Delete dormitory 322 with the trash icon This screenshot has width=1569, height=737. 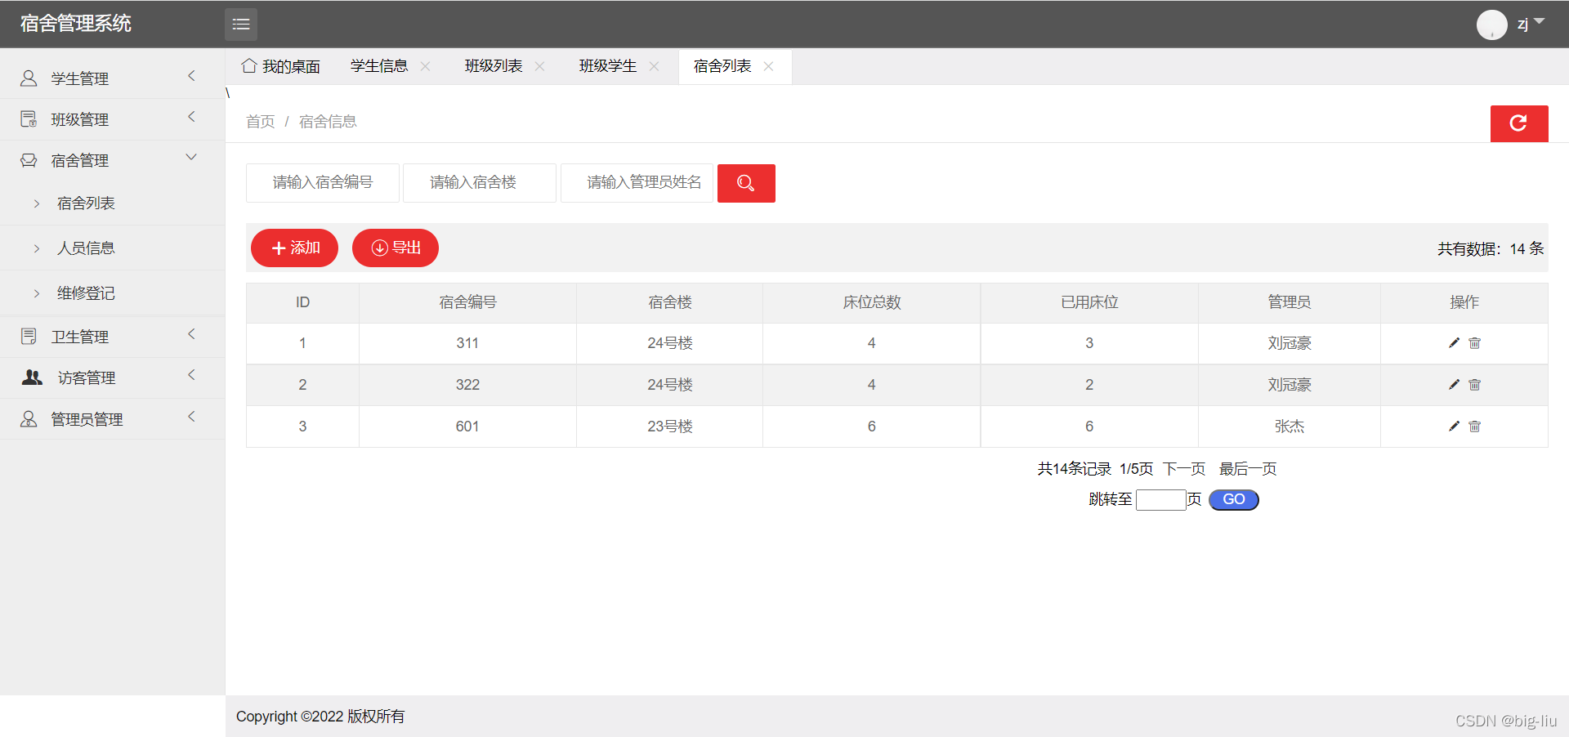pos(1475,385)
